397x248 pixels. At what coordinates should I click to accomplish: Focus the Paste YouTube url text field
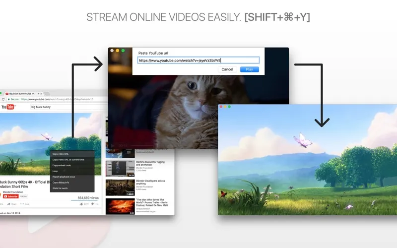[198, 61]
